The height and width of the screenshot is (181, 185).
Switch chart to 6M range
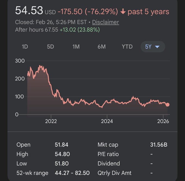point(101,47)
